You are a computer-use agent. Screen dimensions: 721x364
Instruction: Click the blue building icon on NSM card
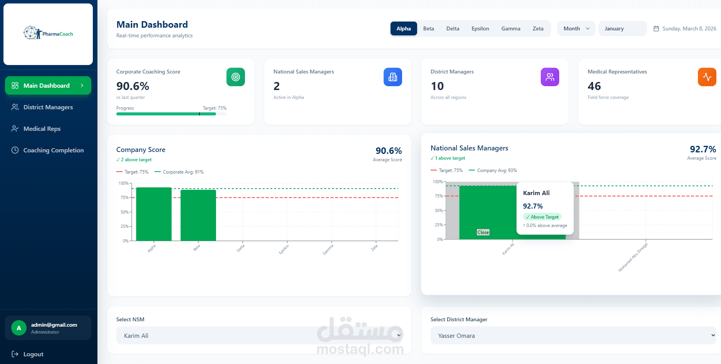(393, 77)
